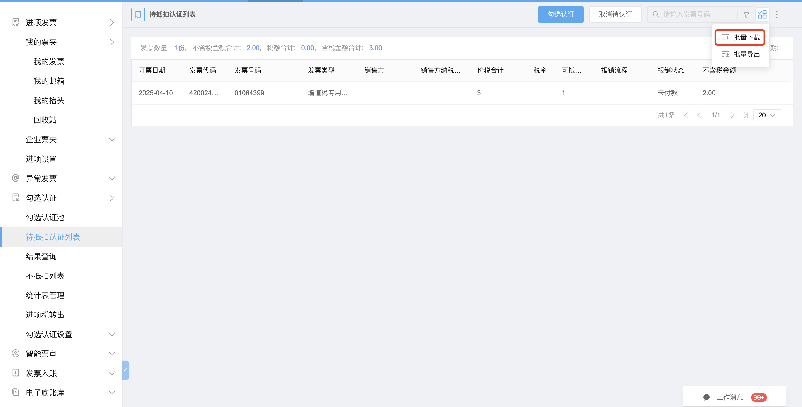Open the column layout grid icon
The width and height of the screenshot is (802, 407).
762,14
